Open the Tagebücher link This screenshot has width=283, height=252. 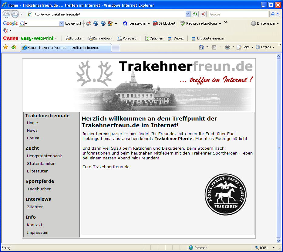[x=39, y=189]
